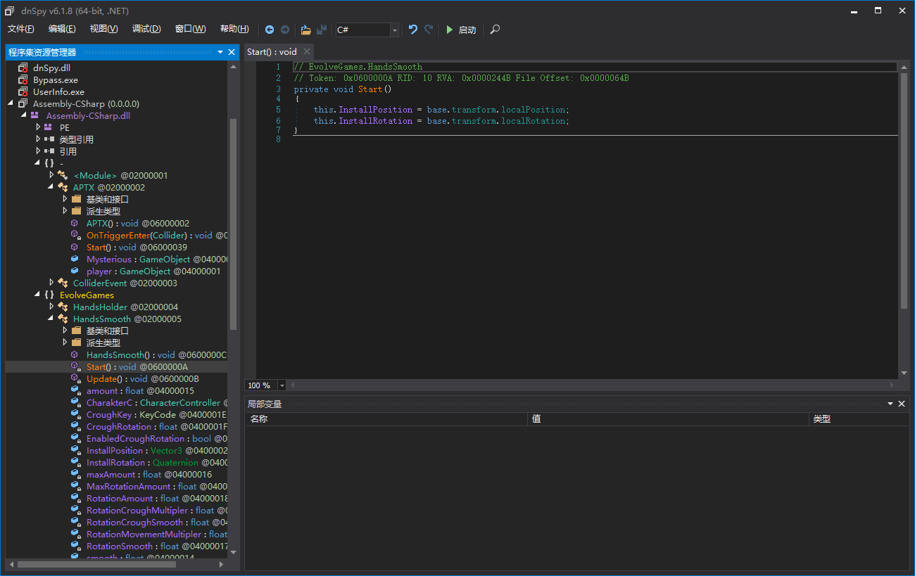The image size is (915, 576).
Task: Select Bypass.exe in the assembly tree
Action: coord(56,79)
